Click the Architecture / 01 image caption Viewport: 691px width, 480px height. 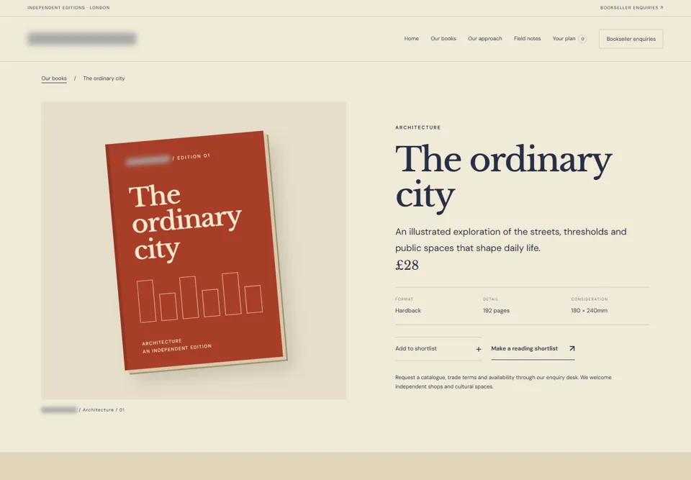coord(83,410)
